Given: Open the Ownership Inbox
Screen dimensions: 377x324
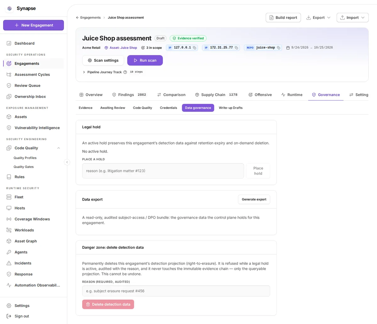Looking at the screenshot, I should 33,96.
